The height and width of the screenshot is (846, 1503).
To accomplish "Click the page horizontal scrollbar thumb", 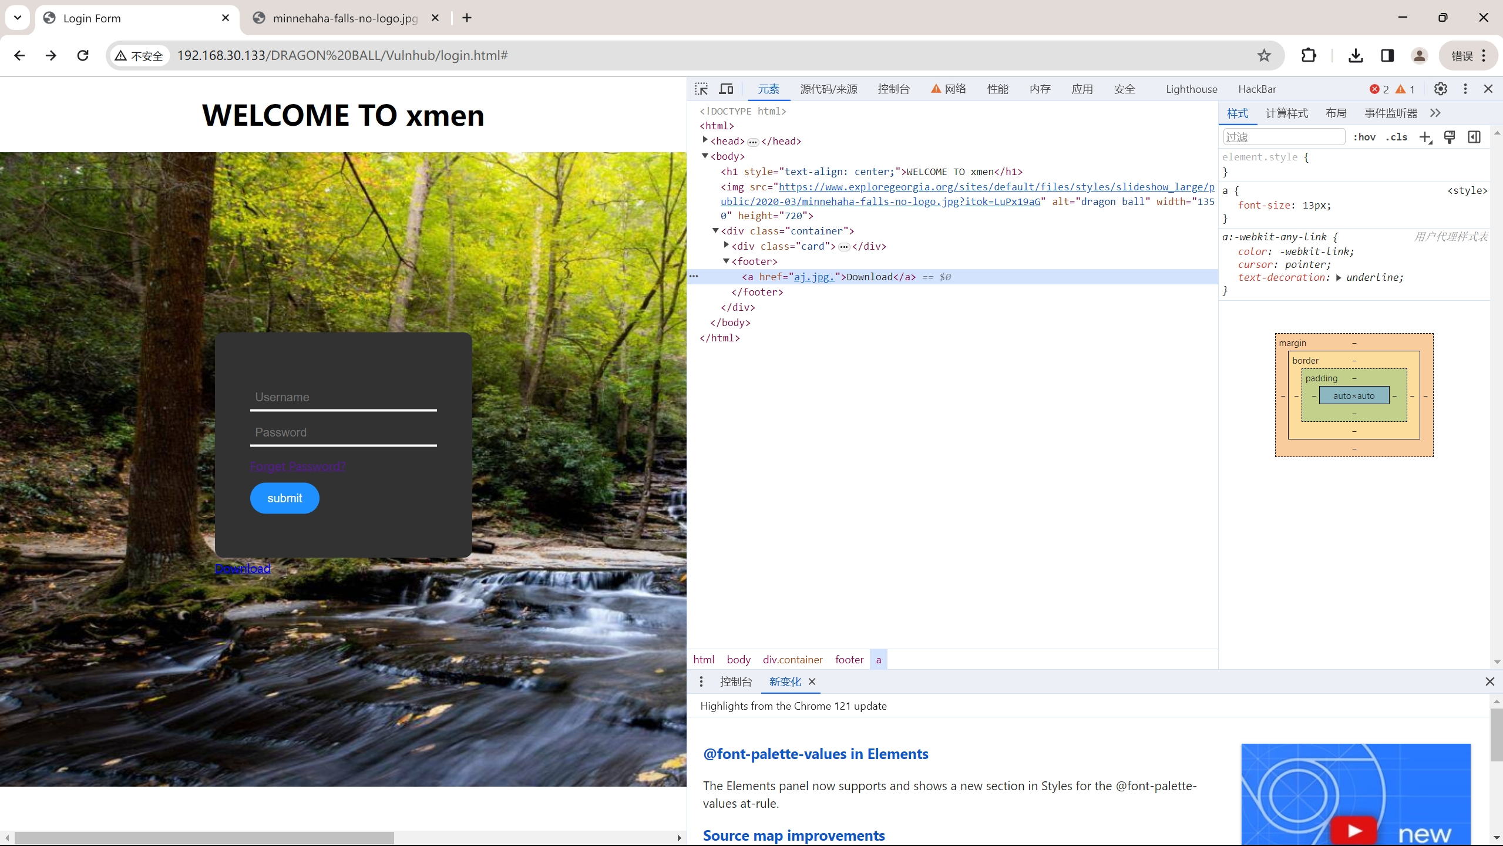I will (204, 838).
